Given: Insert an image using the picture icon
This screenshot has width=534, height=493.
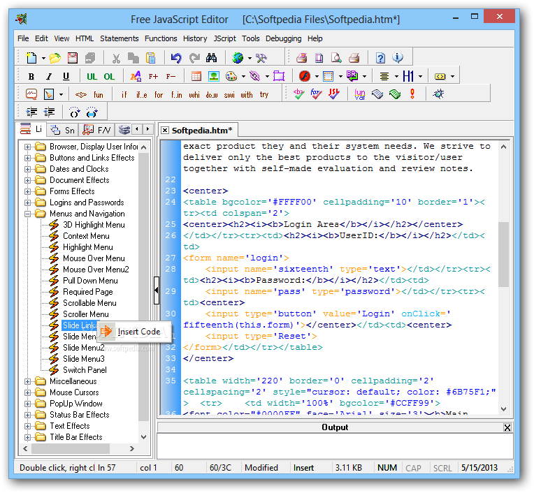Looking at the screenshot, I should (214, 76).
